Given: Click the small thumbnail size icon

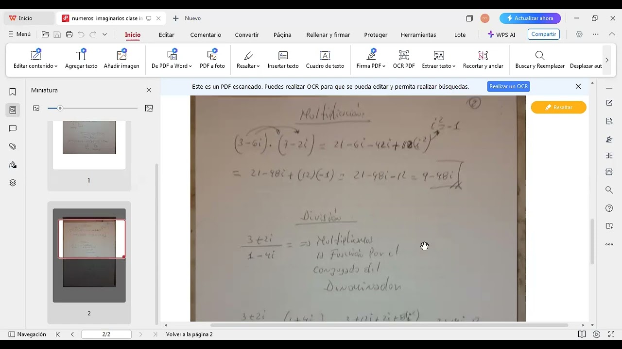Looking at the screenshot, I should tap(36, 108).
